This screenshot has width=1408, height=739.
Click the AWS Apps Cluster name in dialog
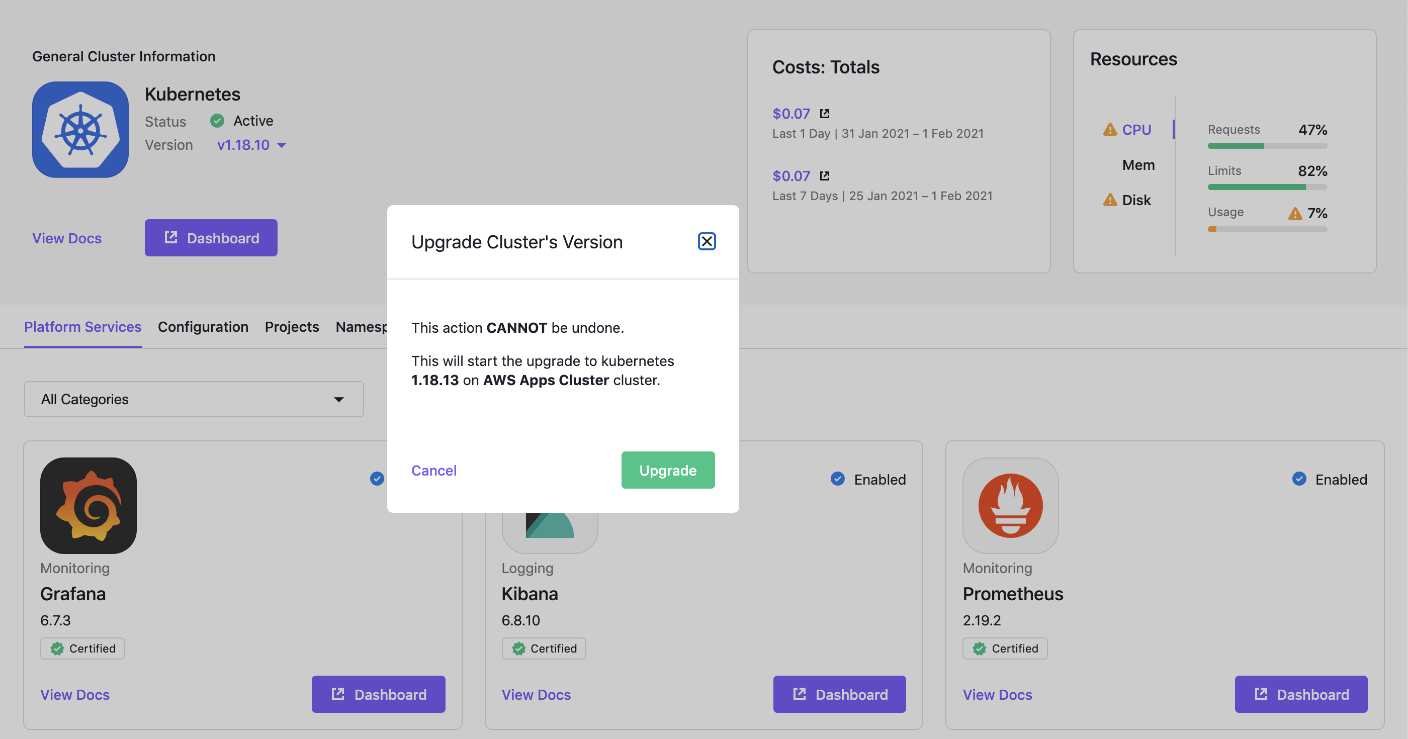coord(546,380)
